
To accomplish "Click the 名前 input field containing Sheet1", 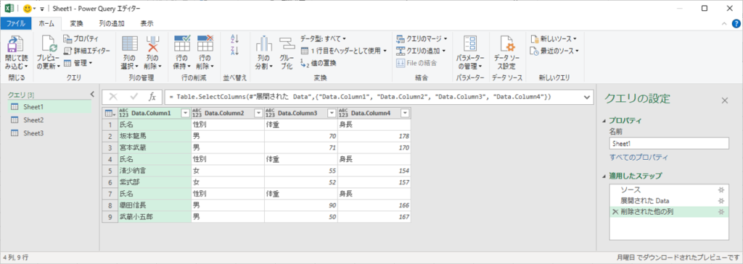I will click(668, 143).
